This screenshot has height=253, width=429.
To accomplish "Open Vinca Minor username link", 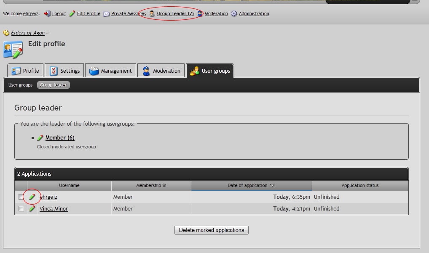I will click(54, 209).
